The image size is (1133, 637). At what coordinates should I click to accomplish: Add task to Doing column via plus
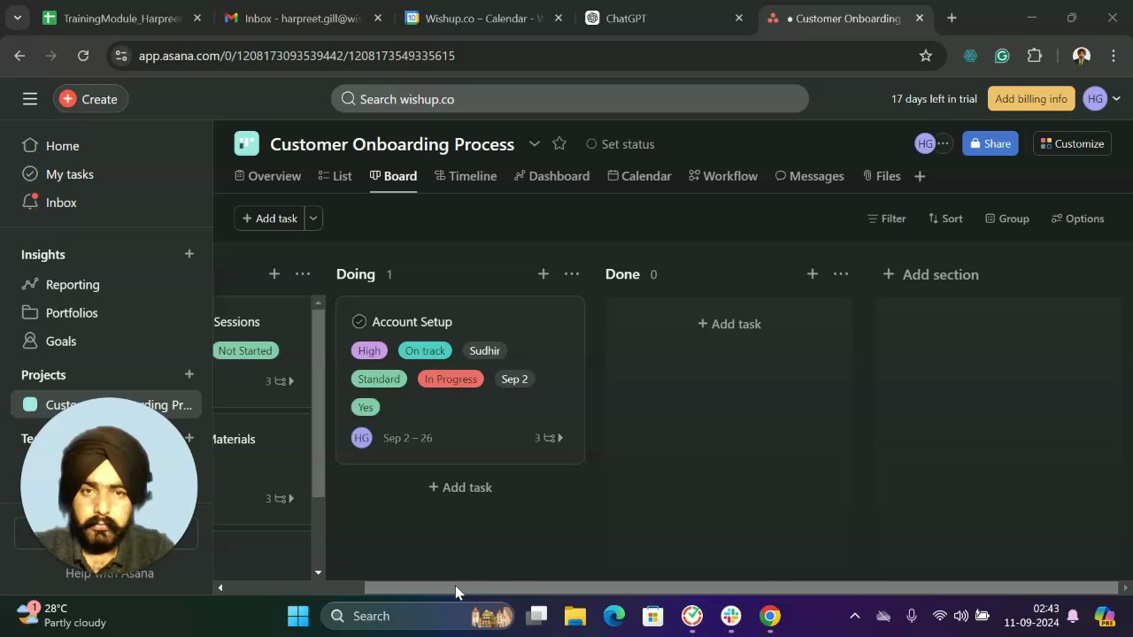543,274
